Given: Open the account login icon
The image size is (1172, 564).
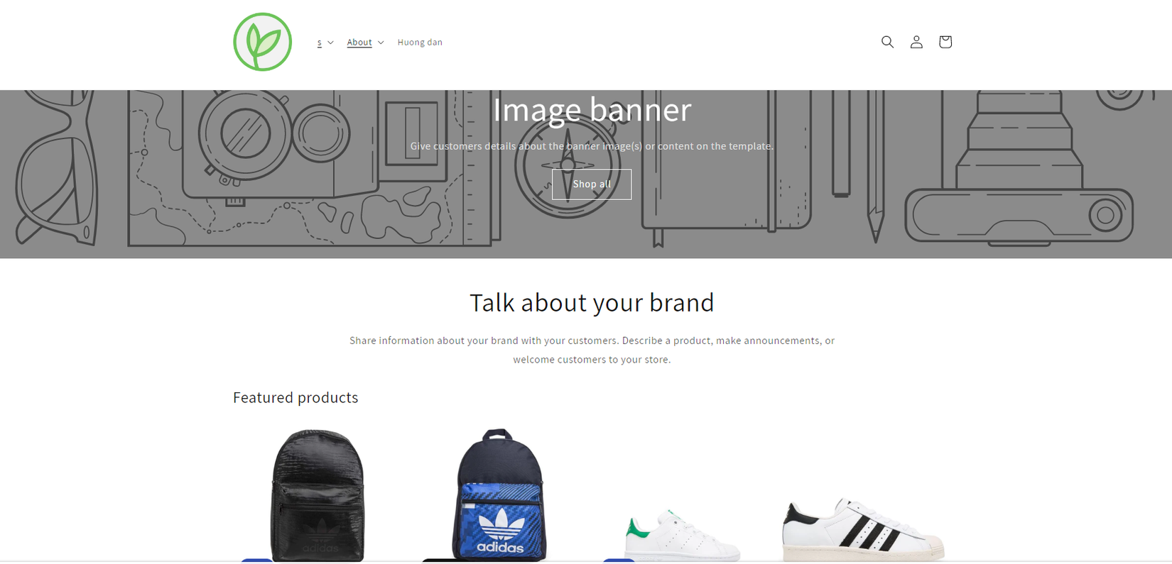Looking at the screenshot, I should (916, 42).
